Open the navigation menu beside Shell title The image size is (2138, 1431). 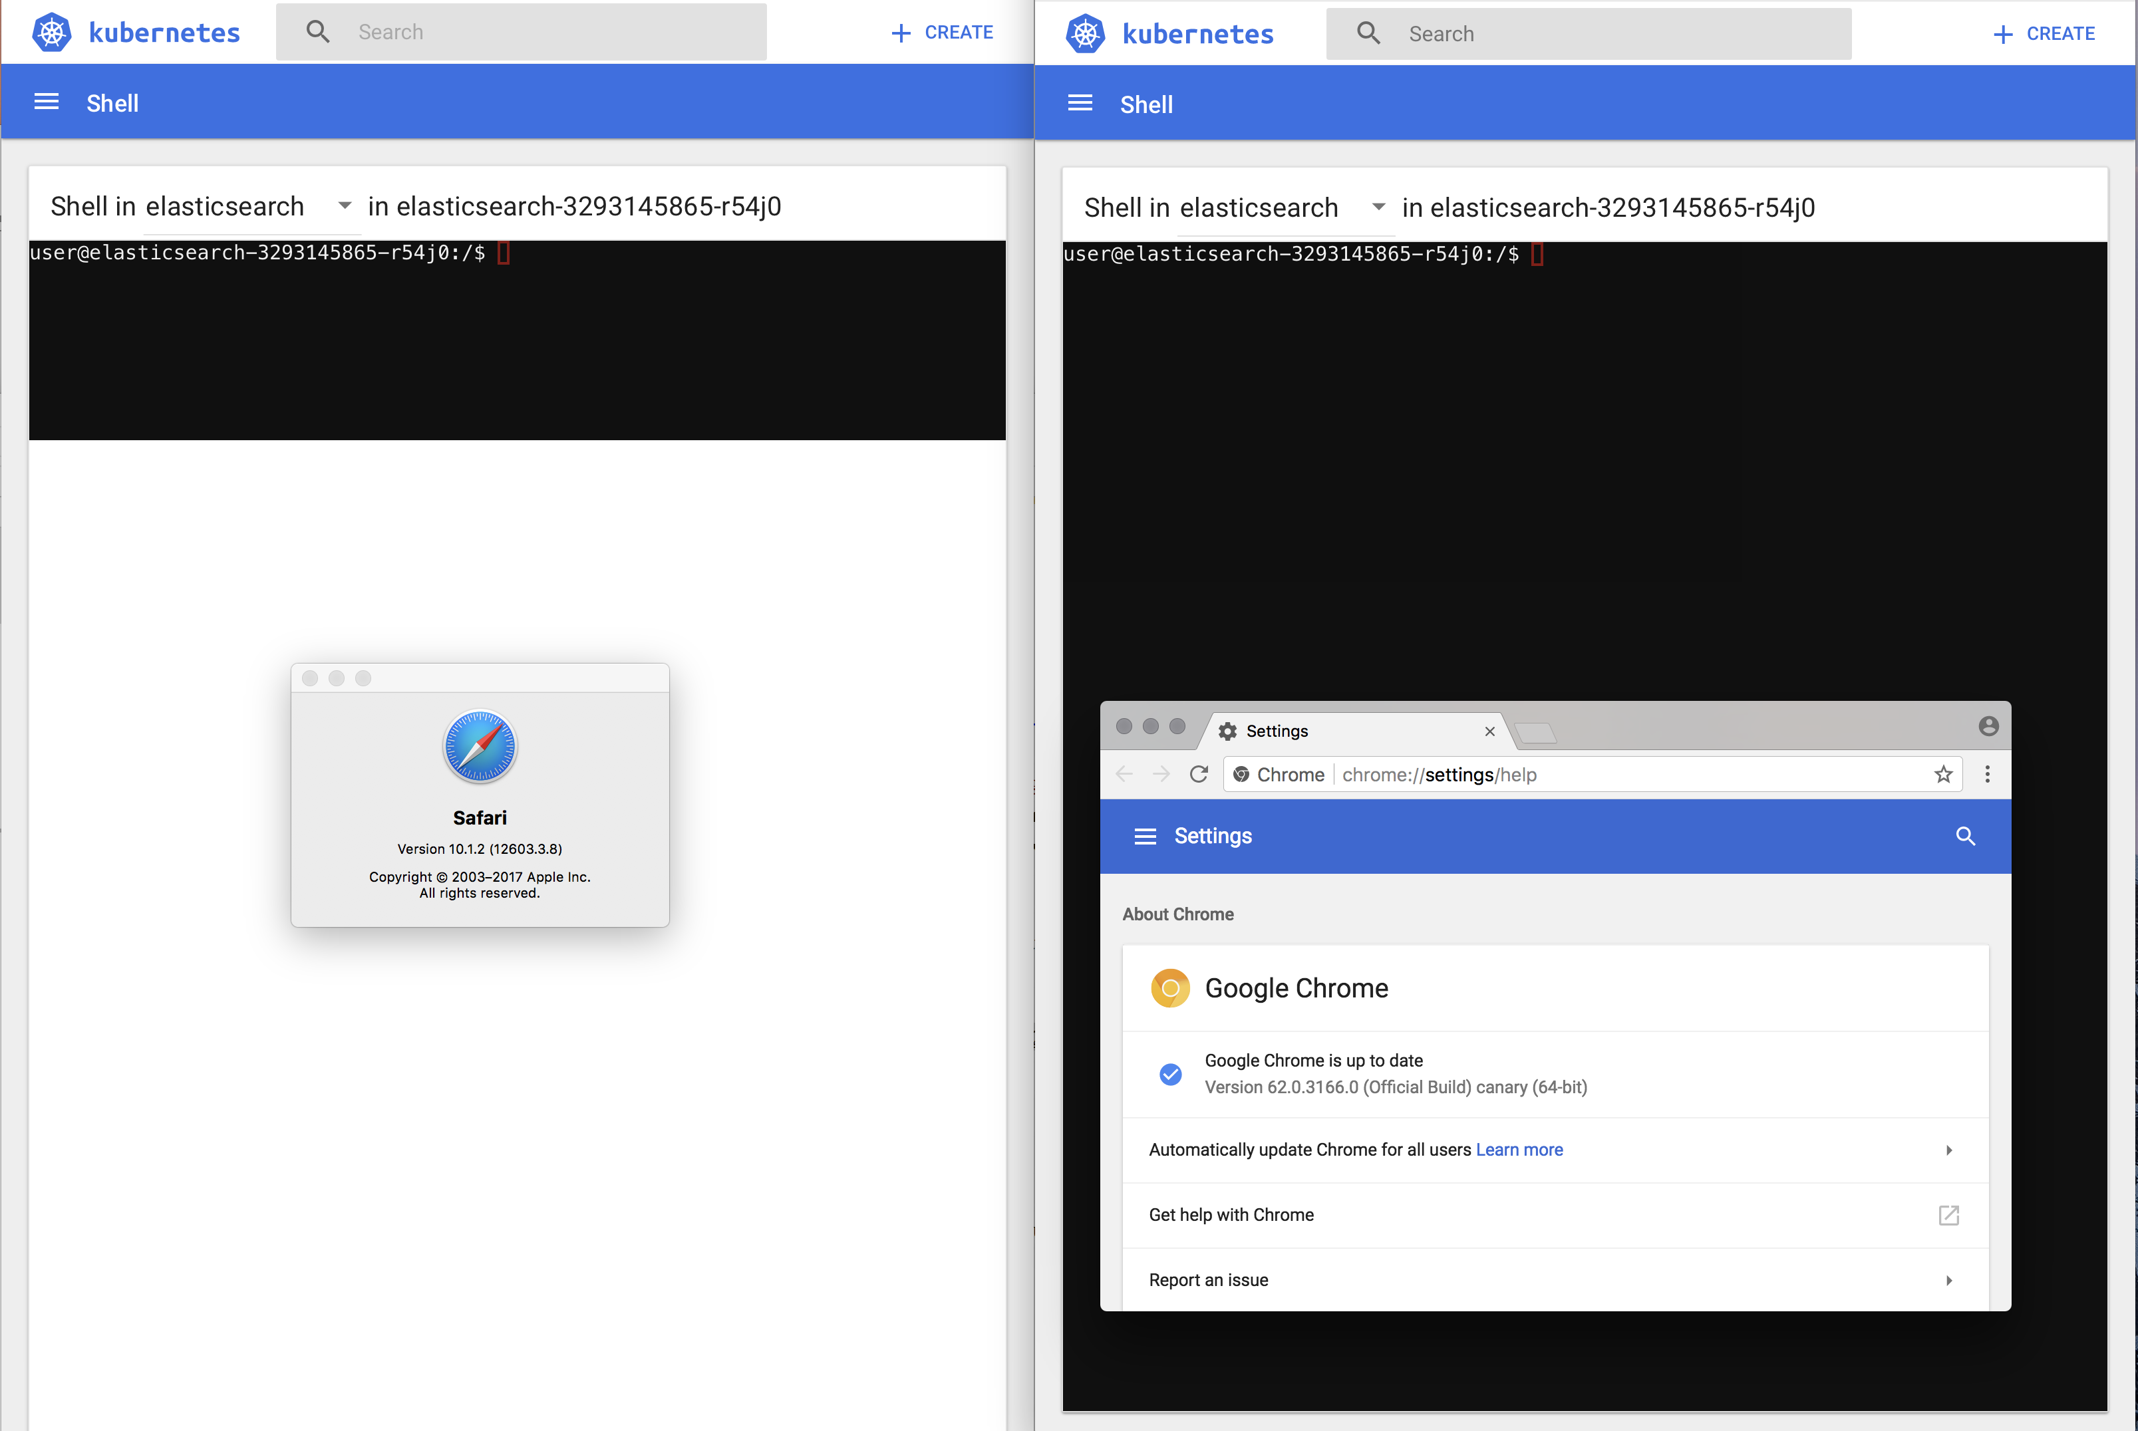[x=46, y=102]
